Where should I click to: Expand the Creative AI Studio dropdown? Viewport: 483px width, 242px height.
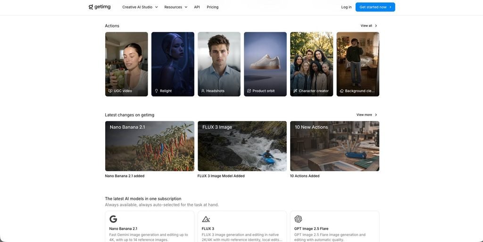pos(140,7)
